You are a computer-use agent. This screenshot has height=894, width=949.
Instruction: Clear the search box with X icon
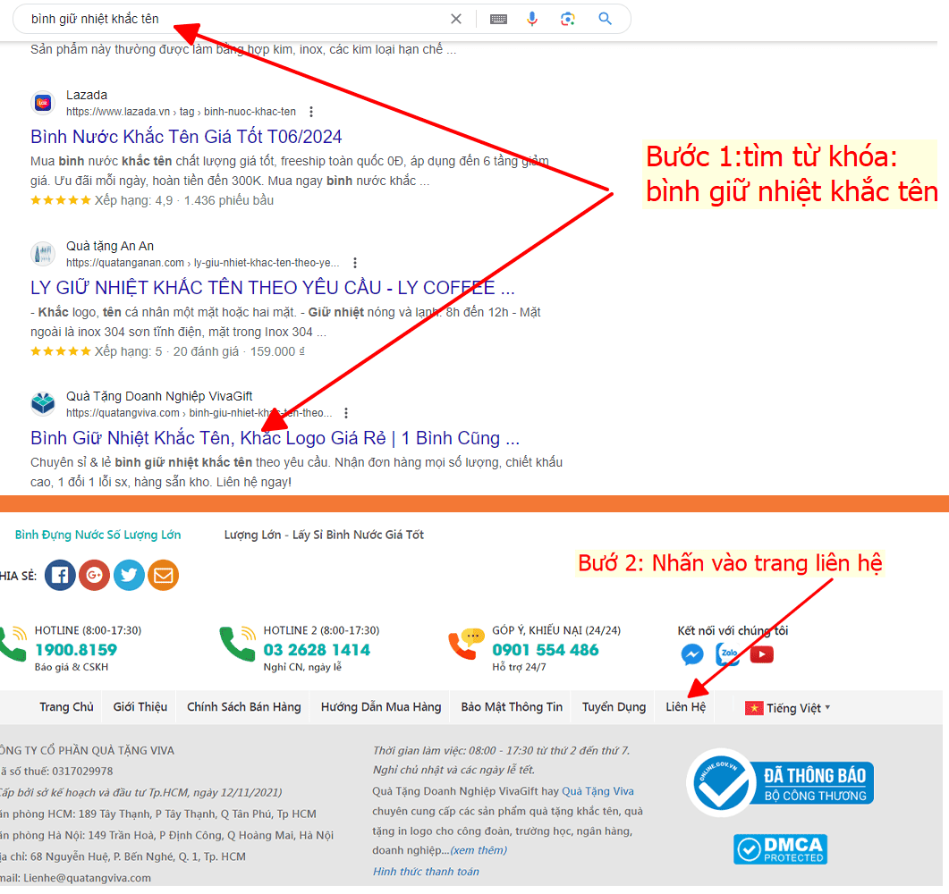(x=456, y=19)
